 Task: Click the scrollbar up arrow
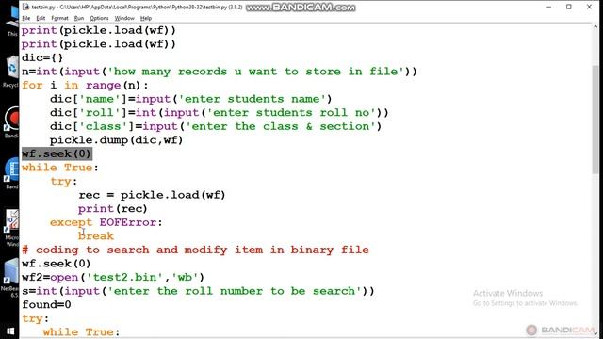[595, 27]
